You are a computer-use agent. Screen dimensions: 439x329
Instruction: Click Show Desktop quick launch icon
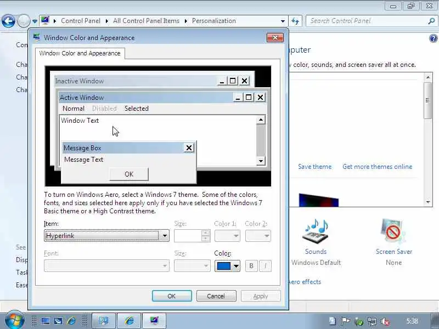click(x=46, y=321)
